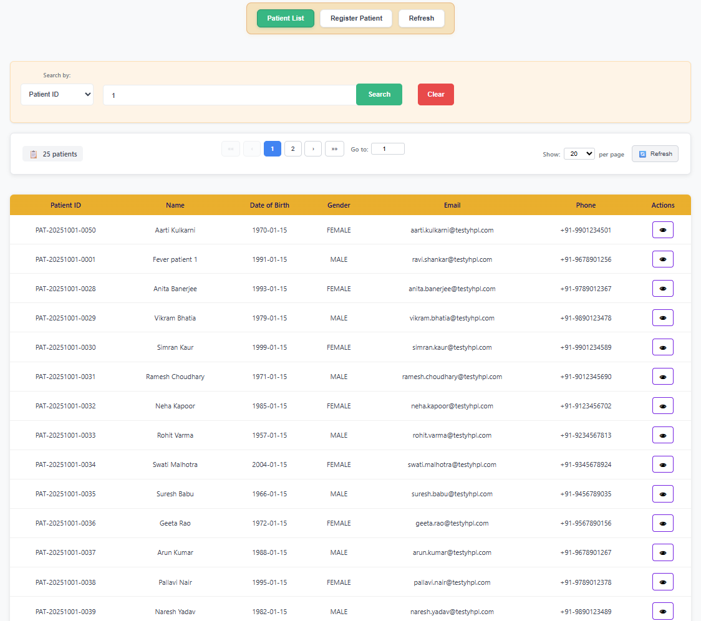The image size is (701, 621).
Task: Click inside the Go to page field
Action: (387, 148)
